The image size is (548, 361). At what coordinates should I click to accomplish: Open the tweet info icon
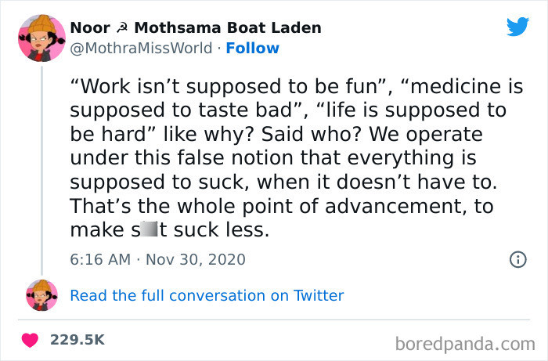517,259
